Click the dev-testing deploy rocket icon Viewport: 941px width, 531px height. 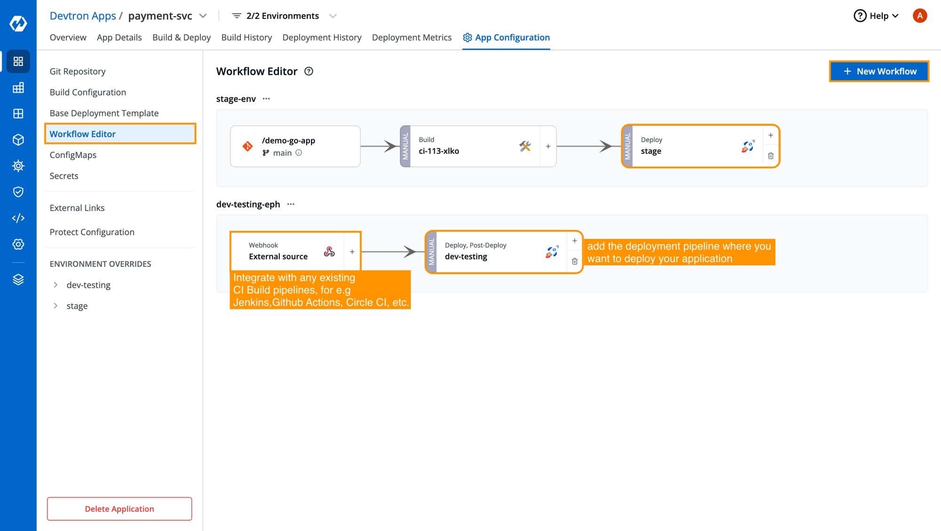(550, 251)
